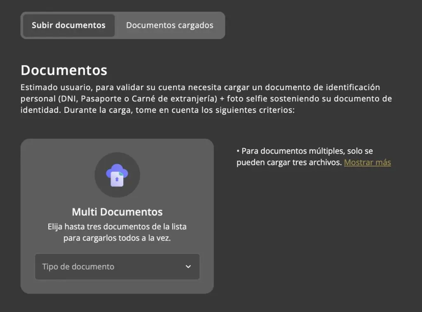Click the upload illustration in the grey circle
Screen dimensions: 422x312
click(x=117, y=175)
